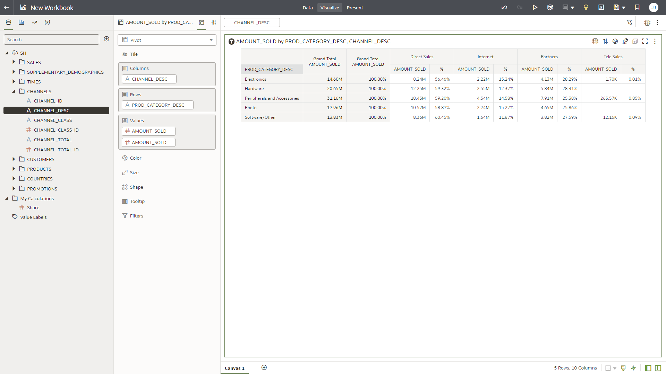
Task: Open the Analytics pane icon
Action: pos(34,22)
